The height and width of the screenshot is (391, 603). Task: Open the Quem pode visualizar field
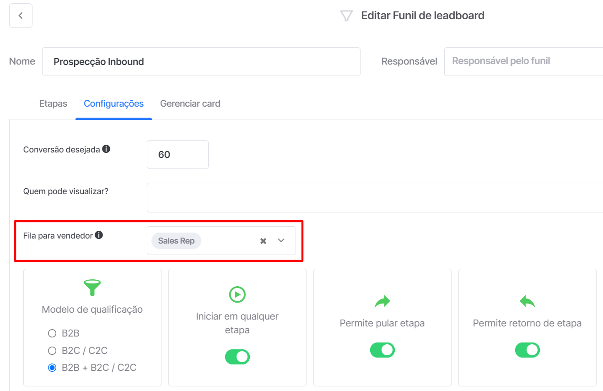click(375, 197)
